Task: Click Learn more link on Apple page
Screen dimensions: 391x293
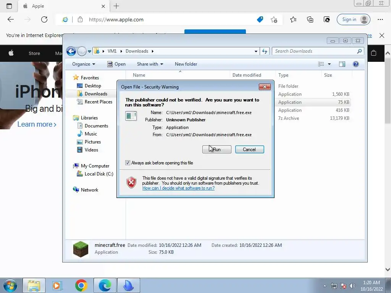Action: click(x=37, y=124)
